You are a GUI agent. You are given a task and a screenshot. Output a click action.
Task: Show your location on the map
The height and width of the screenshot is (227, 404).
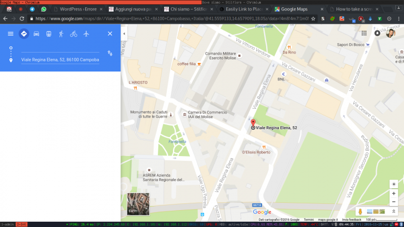pyautogui.click(x=393, y=184)
